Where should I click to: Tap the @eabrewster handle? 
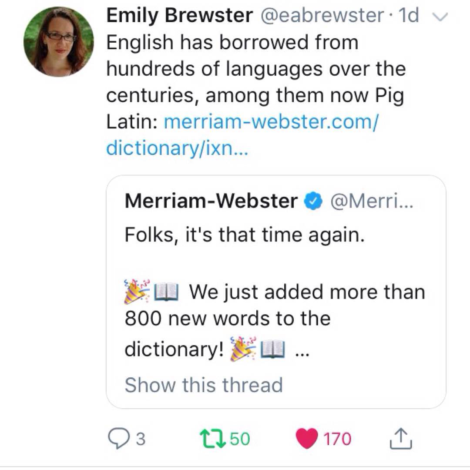pos(322,16)
